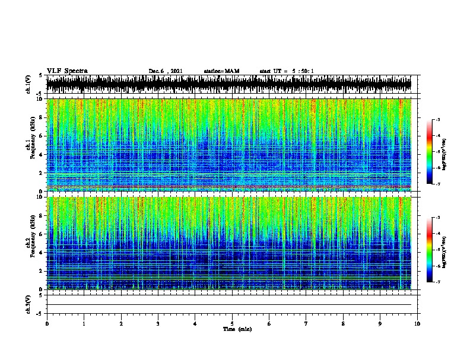Click the color scale bar beside the ch.1 spectrogram
The width and height of the screenshot is (470, 363).
430,152
